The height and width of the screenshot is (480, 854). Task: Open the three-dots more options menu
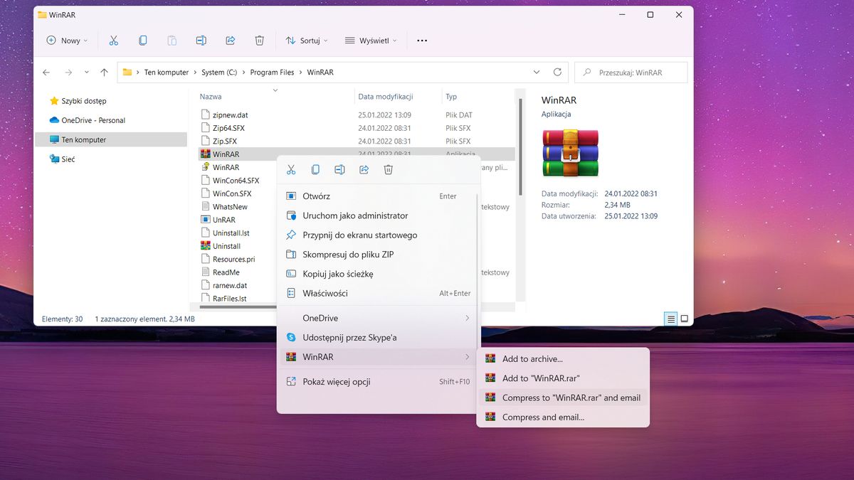[422, 41]
